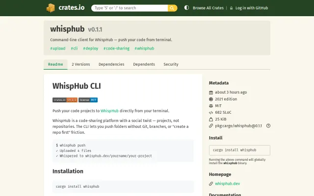Switch to the 2 Versions tab
The width and height of the screenshot is (314, 196).
pos(81,64)
